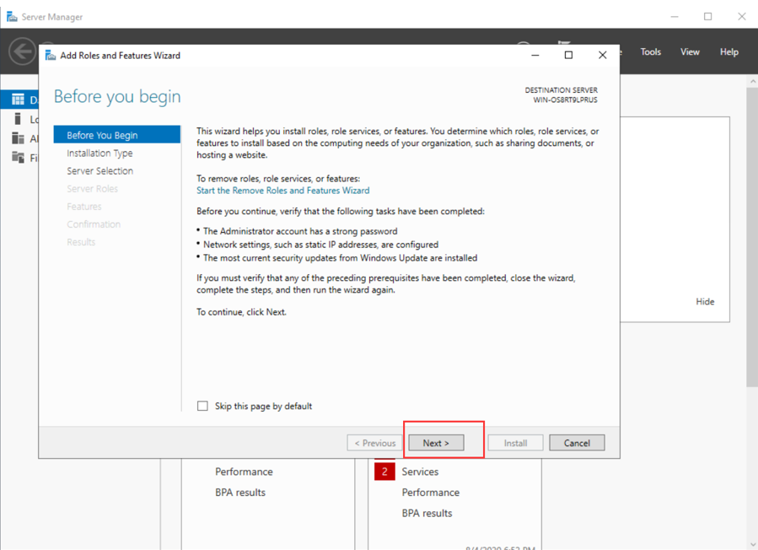
Task: Click the Server Manager vertical scrollbar thumb
Action: (752, 237)
